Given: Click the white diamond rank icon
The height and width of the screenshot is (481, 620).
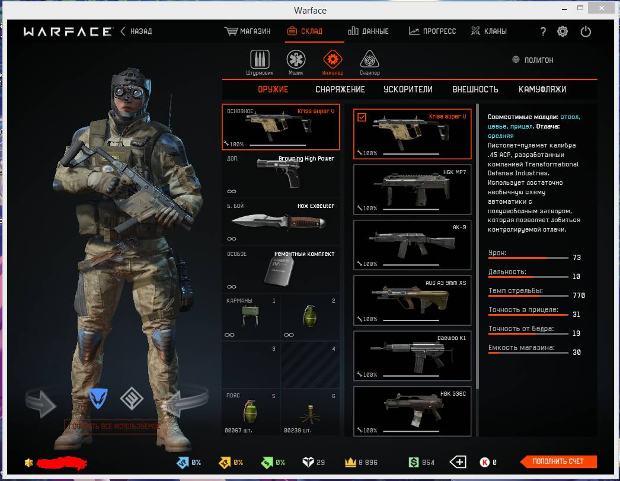Looking at the screenshot, I should 308,462.
